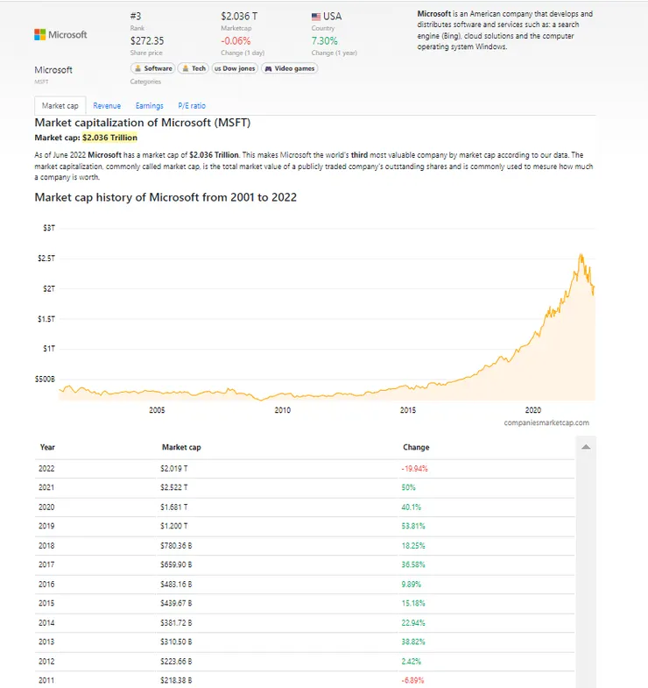Click the 2020 label on chart axis
This screenshot has height=688, width=648.
[x=533, y=410]
